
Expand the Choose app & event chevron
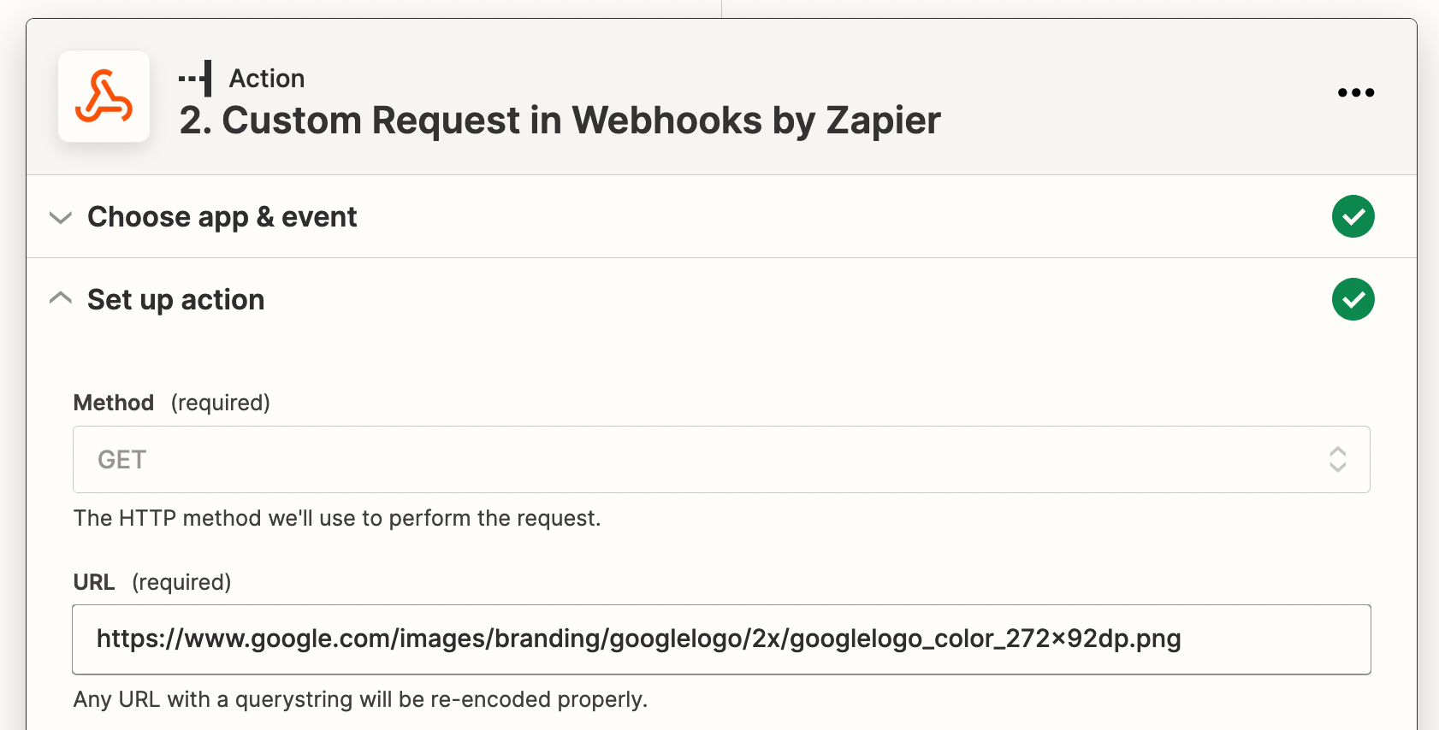(x=60, y=217)
